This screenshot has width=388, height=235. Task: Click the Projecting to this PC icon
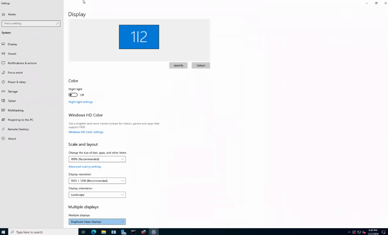click(x=3, y=120)
